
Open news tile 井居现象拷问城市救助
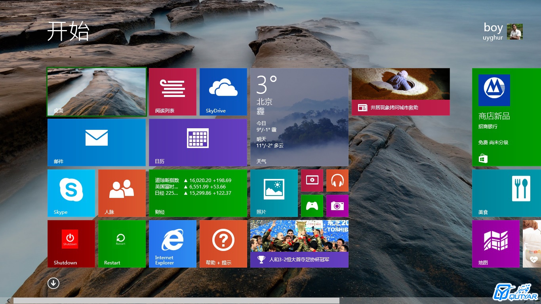coord(401,92)
